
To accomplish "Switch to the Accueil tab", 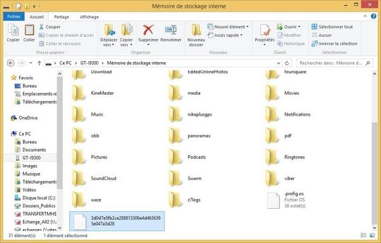I will pyautogui.click(x=37, y=17).
